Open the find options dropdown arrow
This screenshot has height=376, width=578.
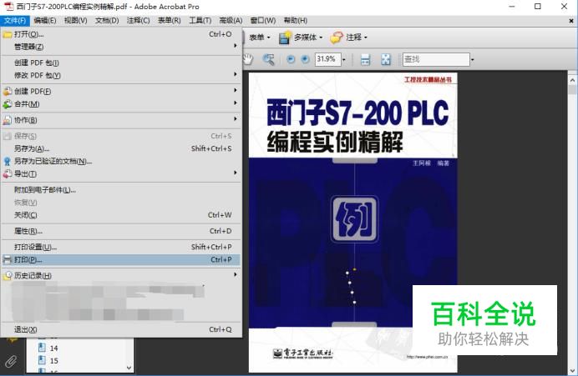[473, 59]
